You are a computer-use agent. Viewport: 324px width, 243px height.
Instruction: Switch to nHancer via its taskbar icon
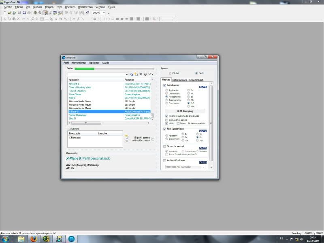72,239
